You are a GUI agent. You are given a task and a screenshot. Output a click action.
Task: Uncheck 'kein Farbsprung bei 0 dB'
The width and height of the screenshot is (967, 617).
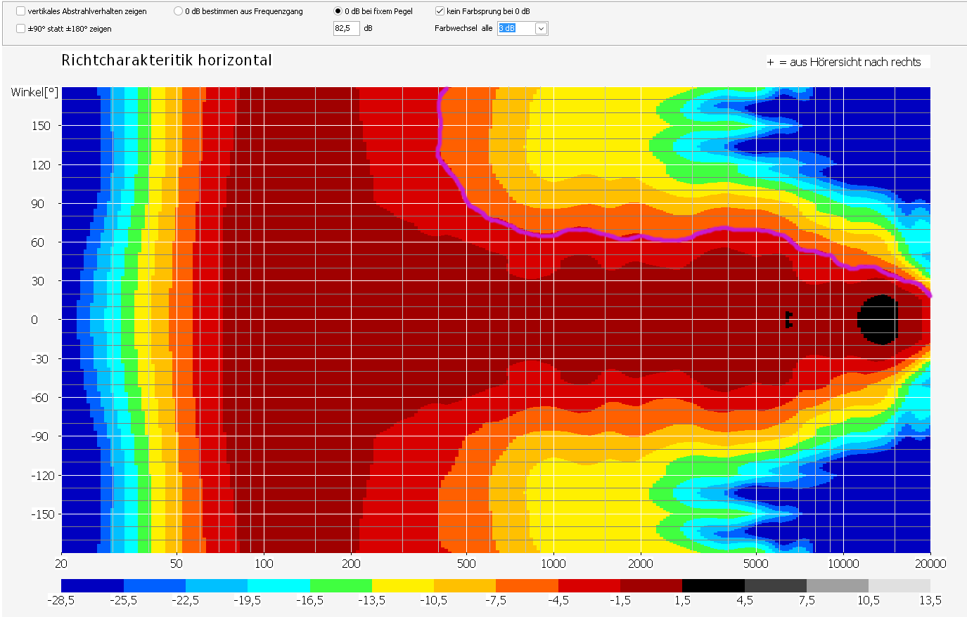point(440,11)
